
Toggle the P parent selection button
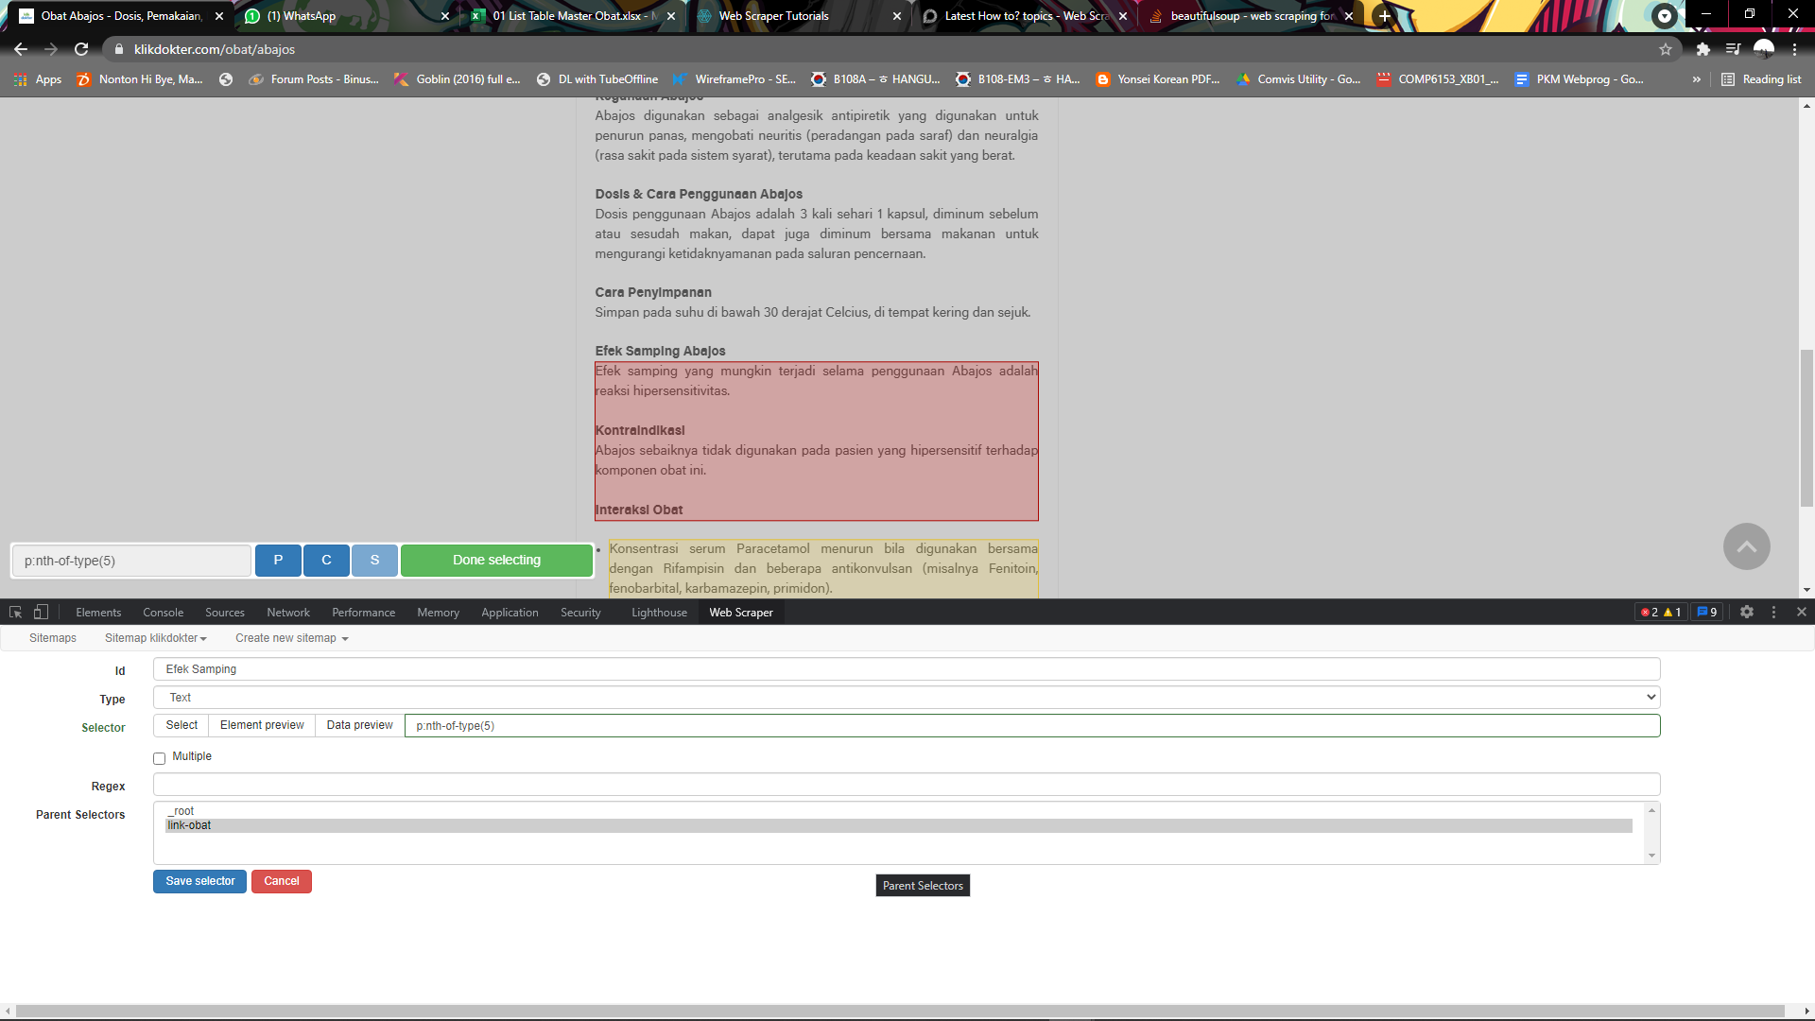[x=278, y=560]
